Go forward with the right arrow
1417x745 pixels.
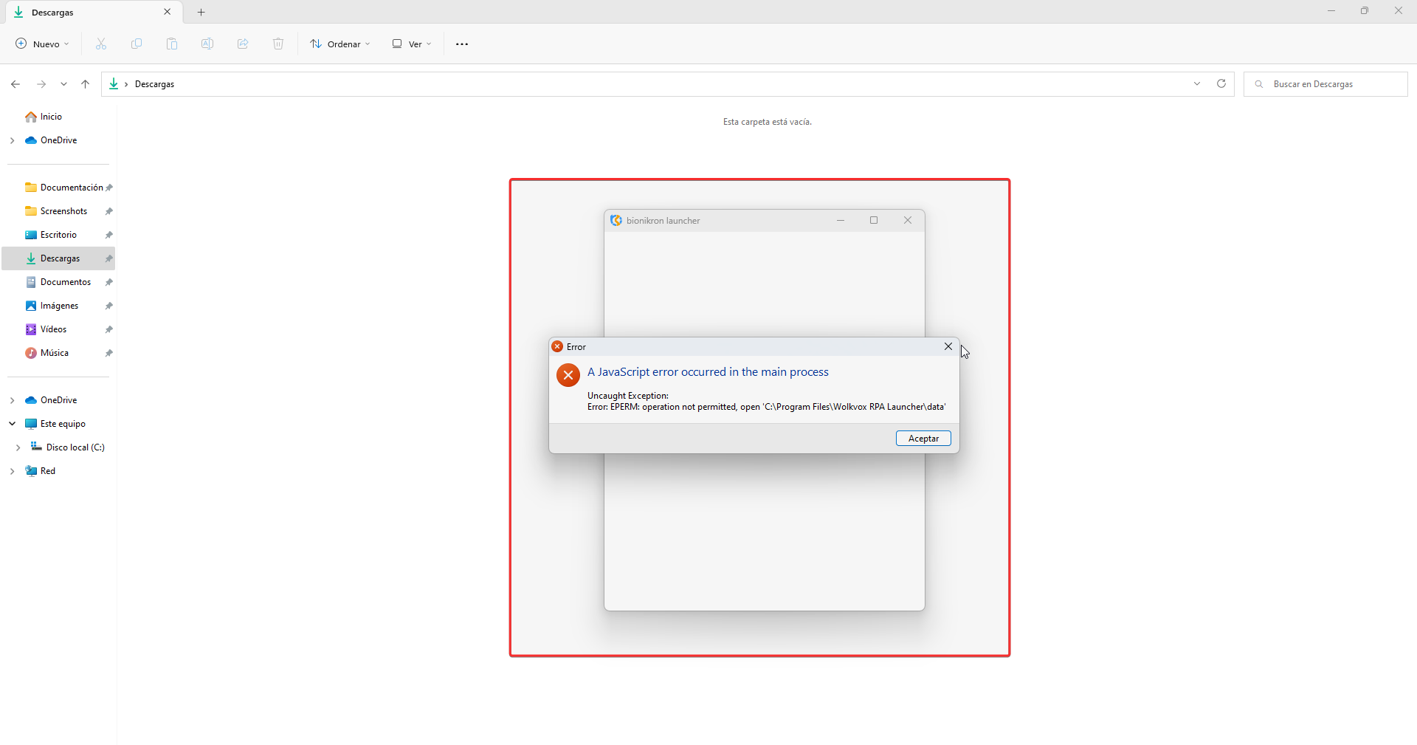[41, 84]
